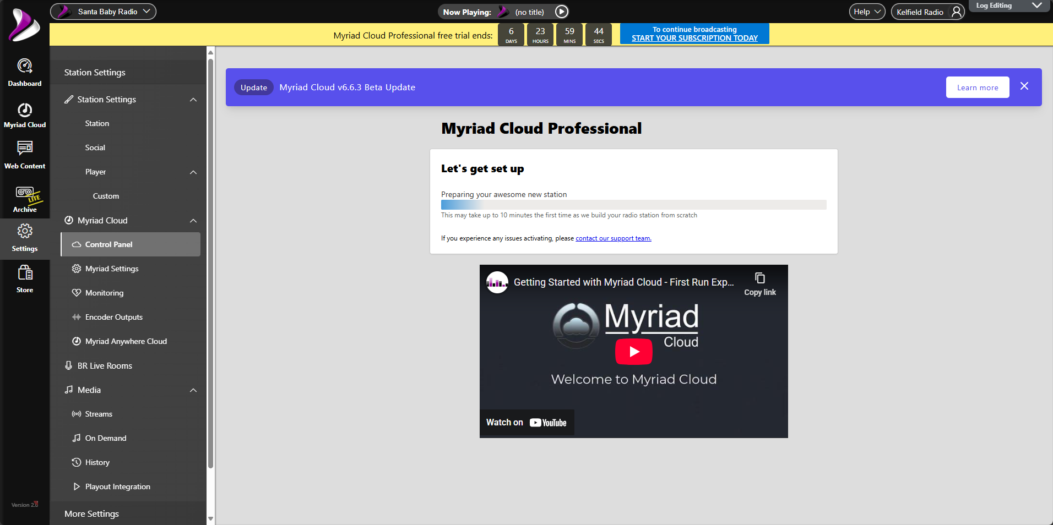This screenshot has width=1053, height=525.
Task: Play the Getting Started YouTube video
Action: click(633, 352)
